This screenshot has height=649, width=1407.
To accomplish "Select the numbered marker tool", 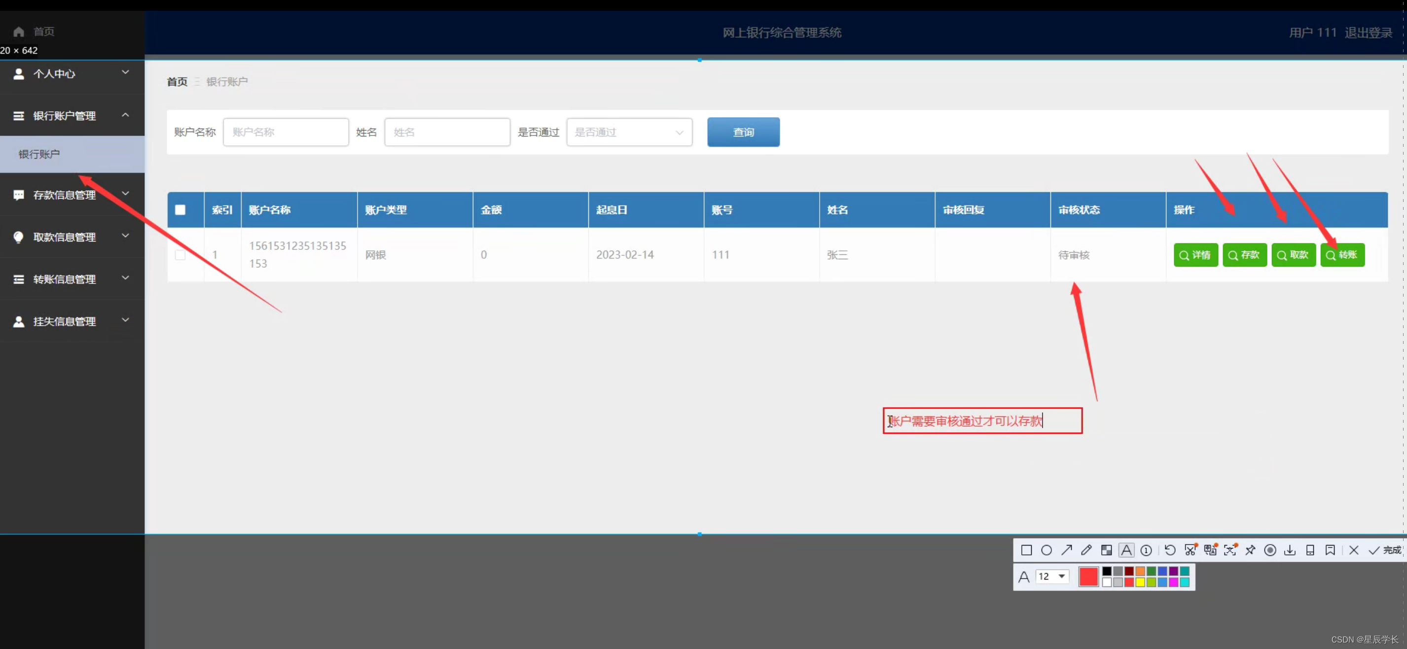I will pyautogui.click(x=1146, y=550).
